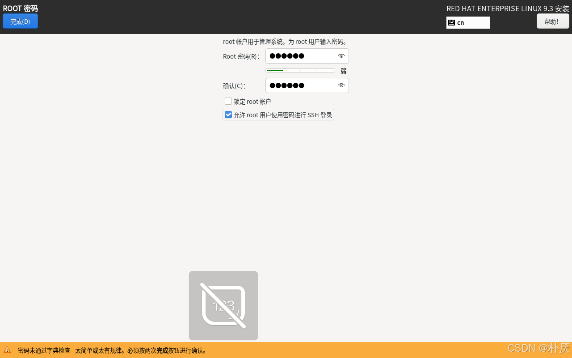Focus the Root 密码 password field
This screenshot has height=358, width=572.
(307, 56)
